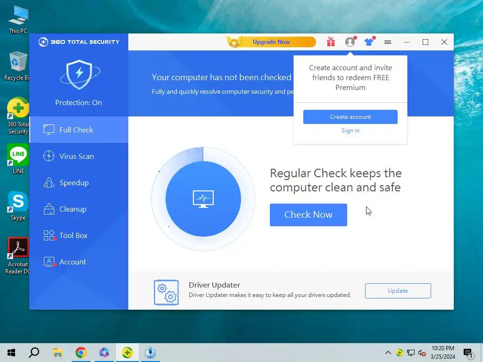Open the notification center icon

click(x=468, y=354)
